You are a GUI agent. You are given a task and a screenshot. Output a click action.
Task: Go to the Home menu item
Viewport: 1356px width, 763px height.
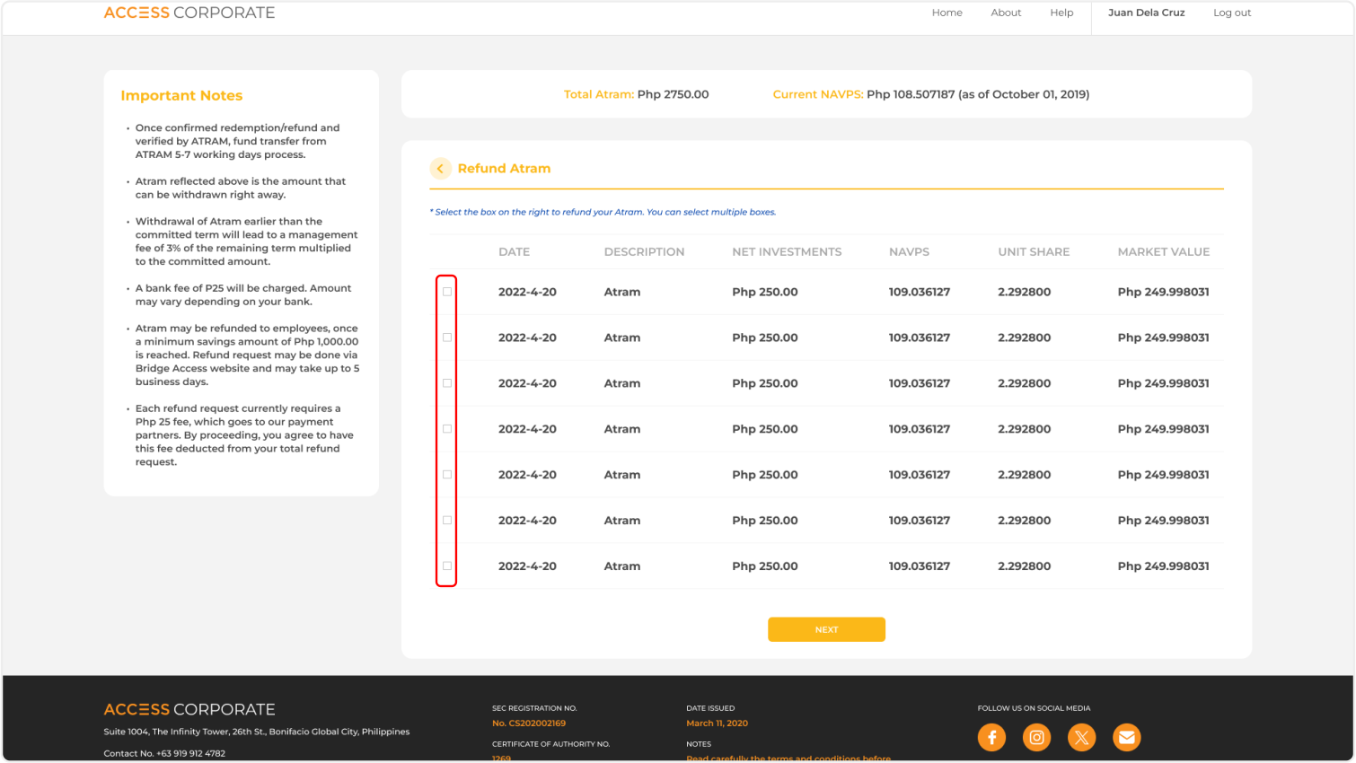tap(947, 13)
